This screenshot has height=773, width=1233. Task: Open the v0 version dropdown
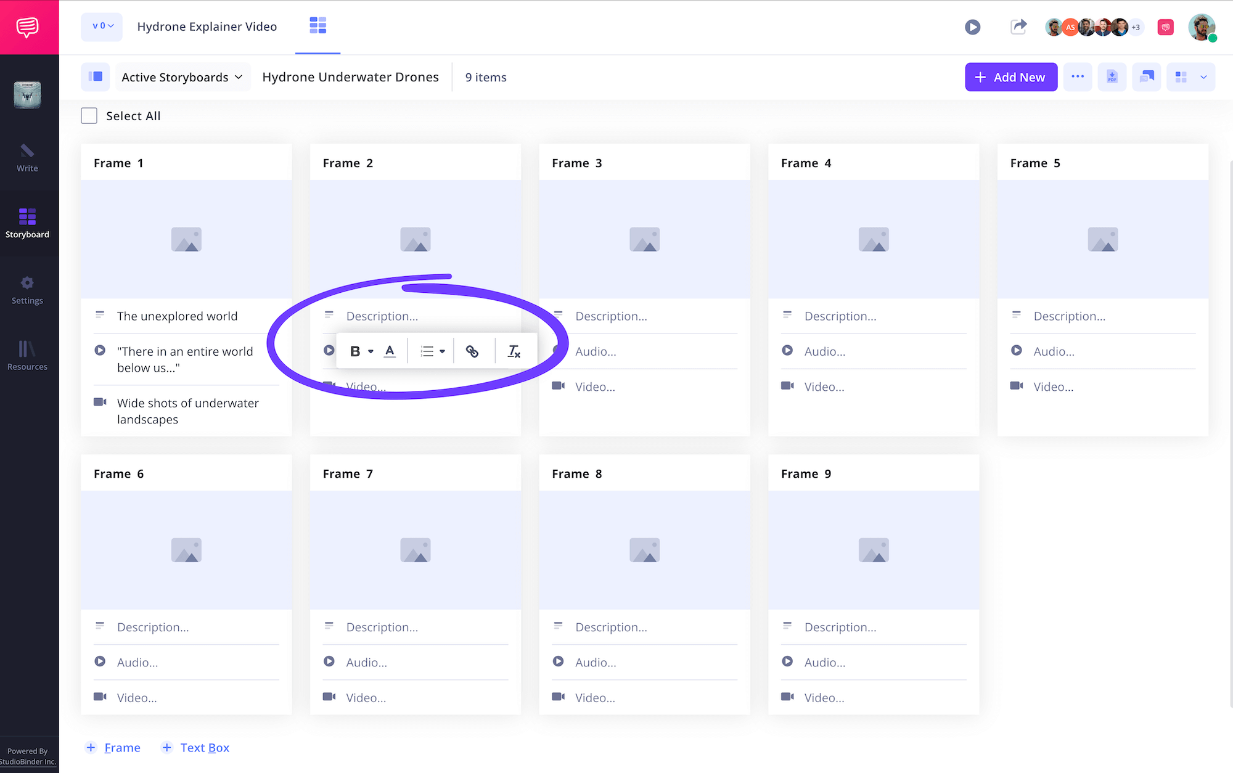(102, 27)
